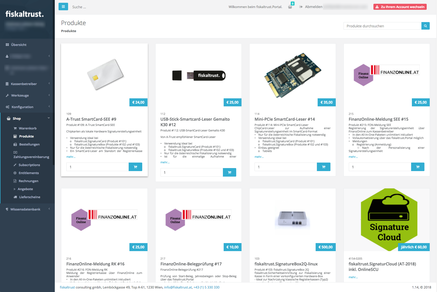Click mehr... under Mini-PCIe SmartCard-Leser
Image resolution: width=437 pixels, height=292 pixels.
pyautogui.click(x=259, y=157)
